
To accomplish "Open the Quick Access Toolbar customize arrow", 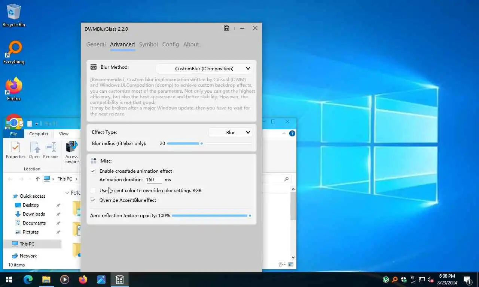I will (x=37, y=124).
